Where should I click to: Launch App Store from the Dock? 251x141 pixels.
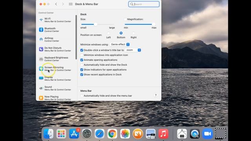pyautogui.click(x=74, y=134)
